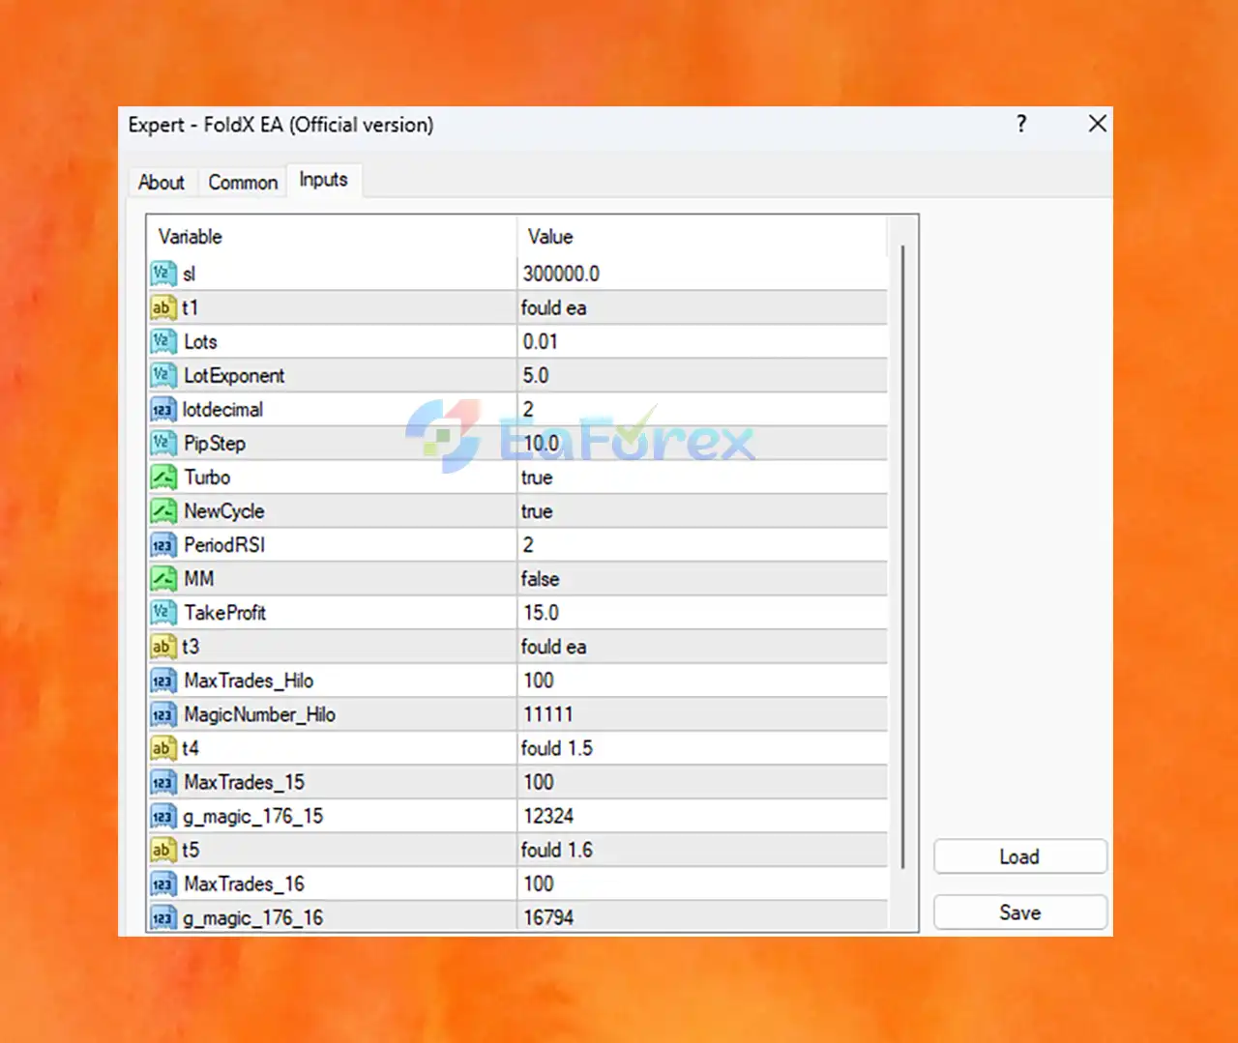Click the string icon beside t3
The image size is (1238, 1043).
162,646
